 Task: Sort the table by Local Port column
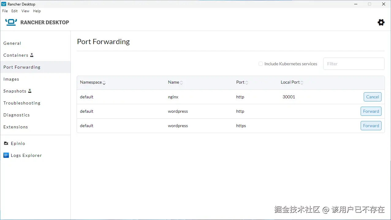click(292, 82)
